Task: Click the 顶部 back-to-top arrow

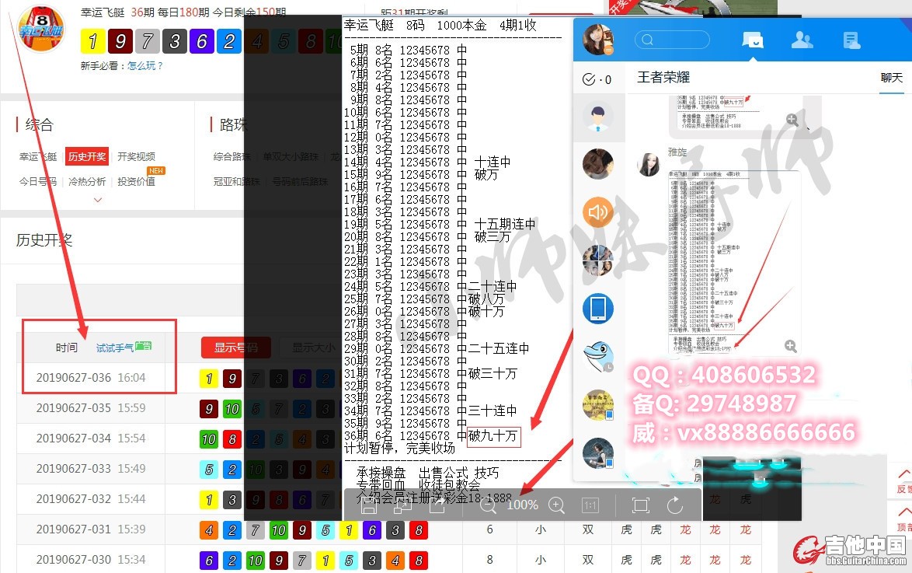Action: point(903,518)
